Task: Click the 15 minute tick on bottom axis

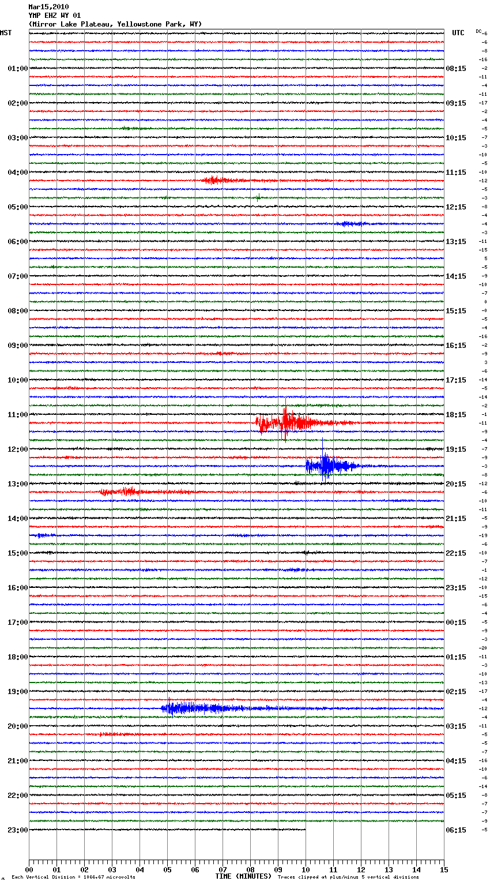Action: (444, 869)
